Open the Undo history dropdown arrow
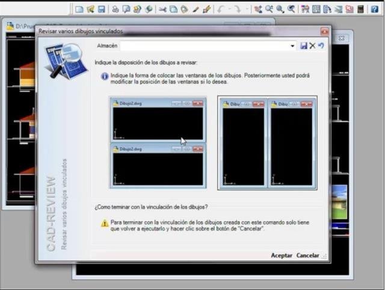 (230, 10)
